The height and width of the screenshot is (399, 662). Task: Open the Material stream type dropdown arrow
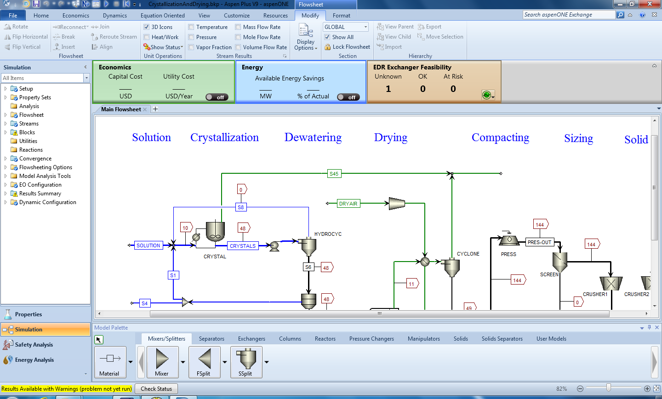point(131,362)
